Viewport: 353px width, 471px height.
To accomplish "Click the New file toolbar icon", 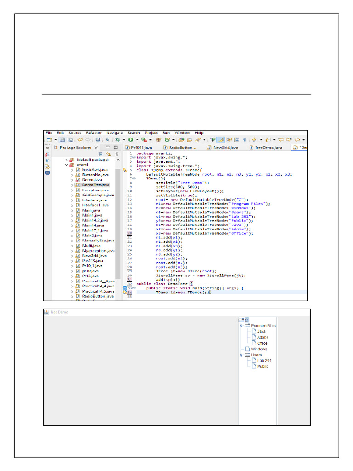I will pyautogui.click(x=48, y=139).
